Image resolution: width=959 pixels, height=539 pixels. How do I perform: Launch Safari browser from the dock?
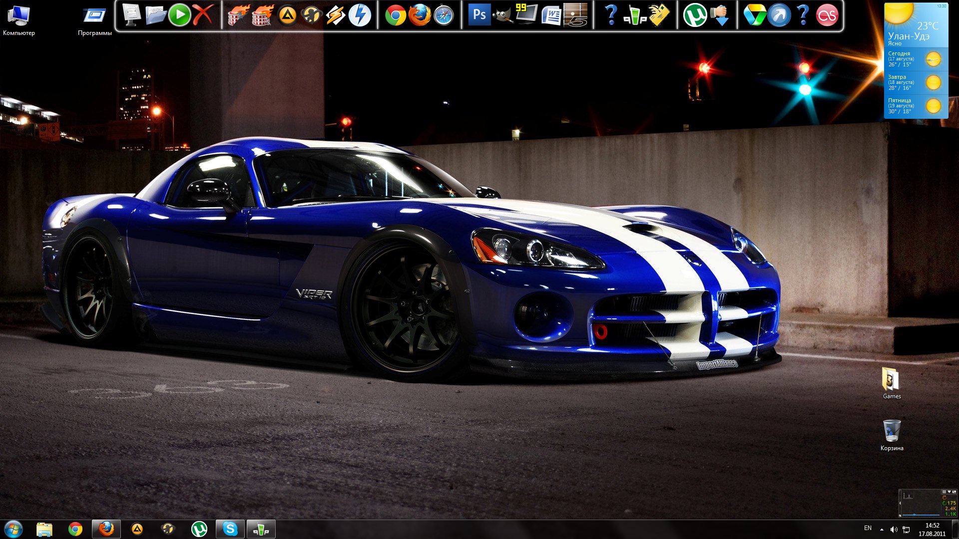pos(444,15)
